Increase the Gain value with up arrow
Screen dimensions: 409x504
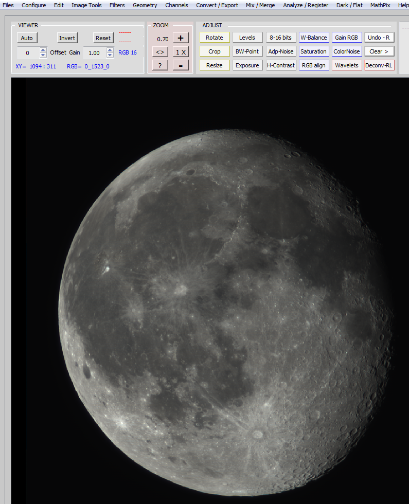[x=110, y=50]
